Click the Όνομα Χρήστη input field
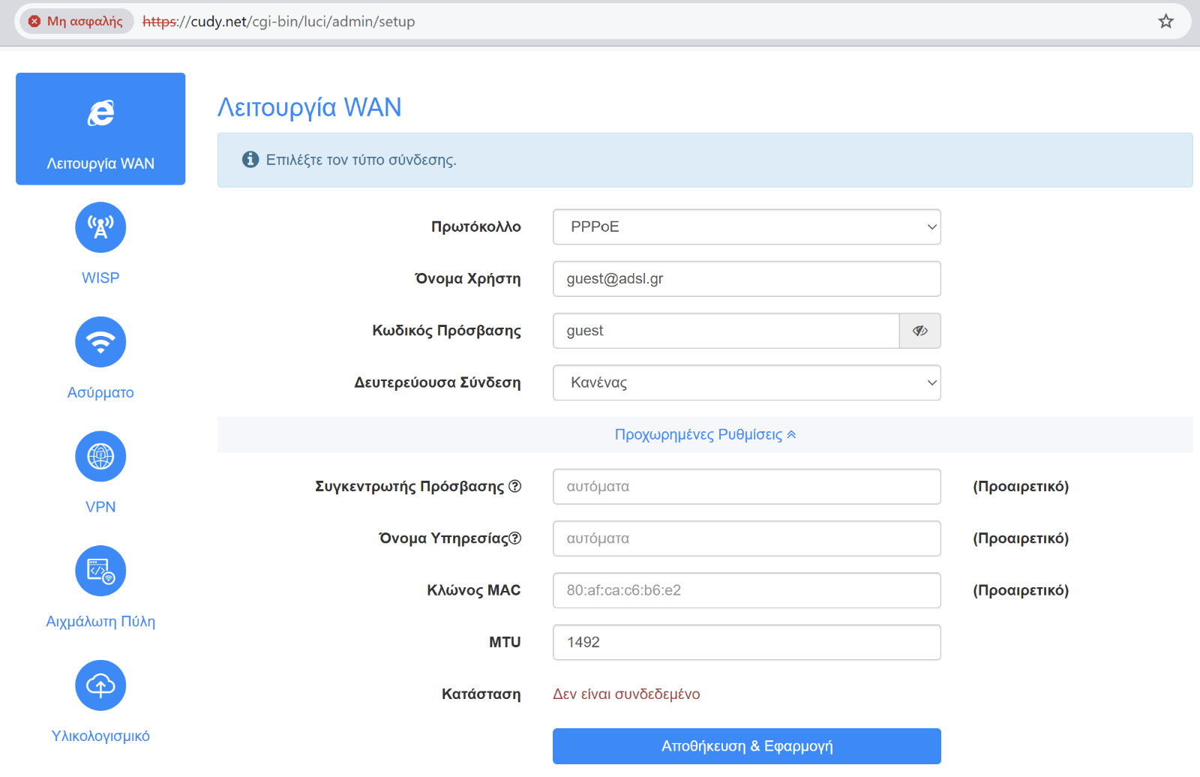 click(746, 279)
